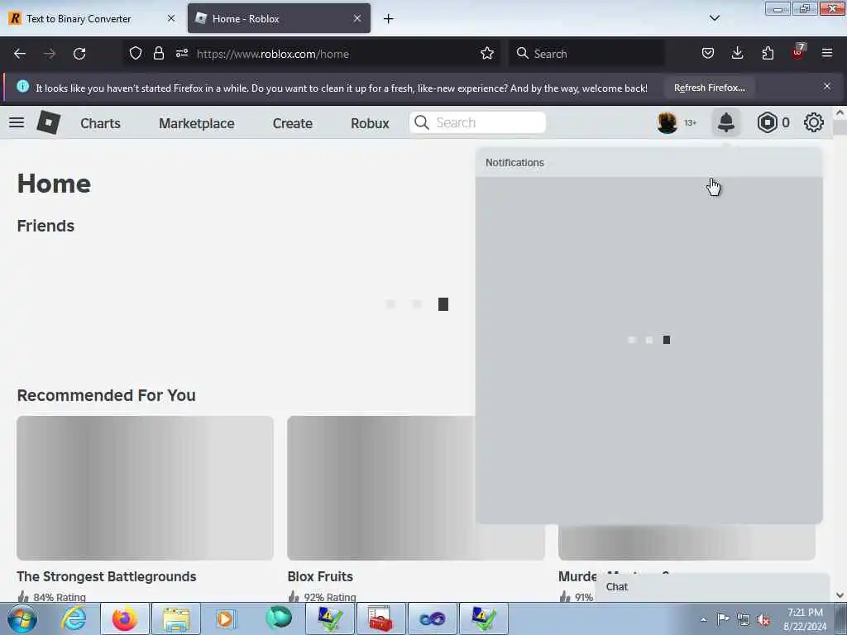Click the Roblox search input field
847x635 pixels.
tap(477, 122)
